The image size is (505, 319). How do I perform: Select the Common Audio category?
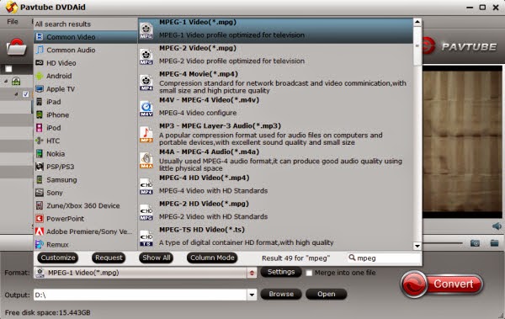click(x=85, y=50)
